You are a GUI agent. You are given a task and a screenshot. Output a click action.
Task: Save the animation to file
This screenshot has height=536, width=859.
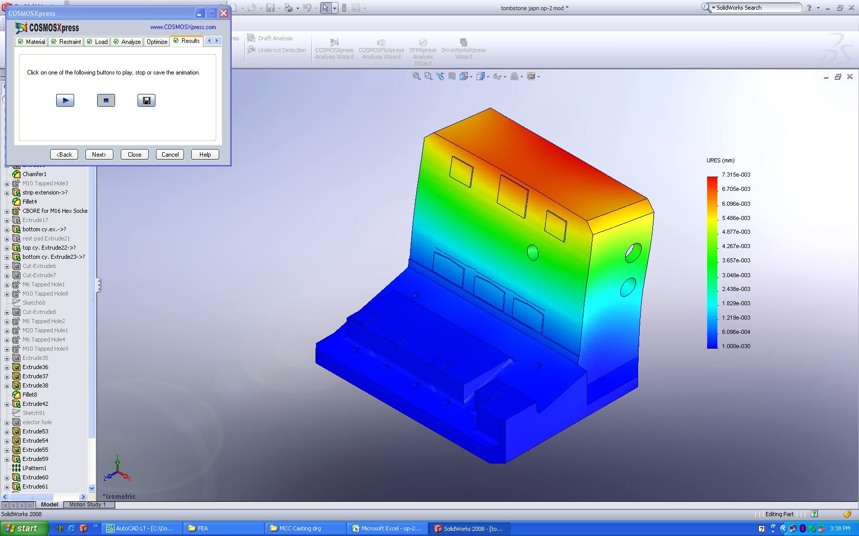(146, 100)
